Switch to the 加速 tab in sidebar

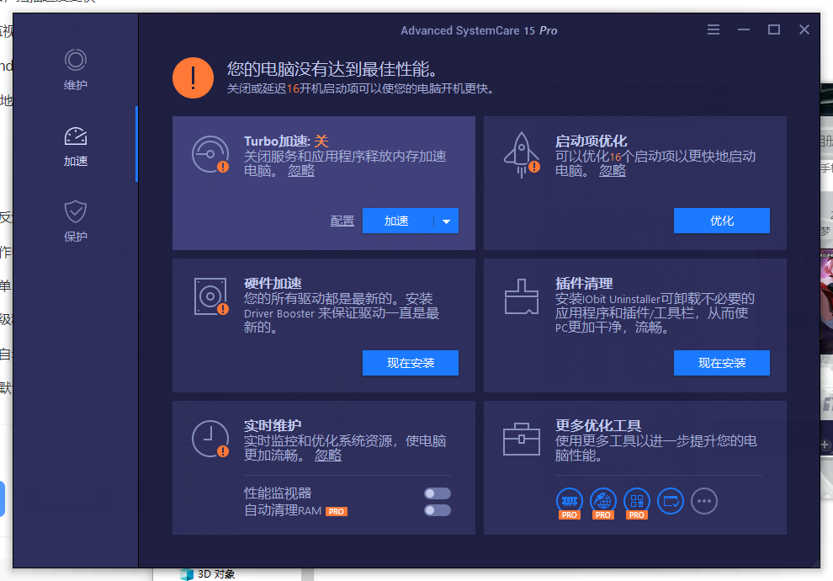tap(76, 146)
